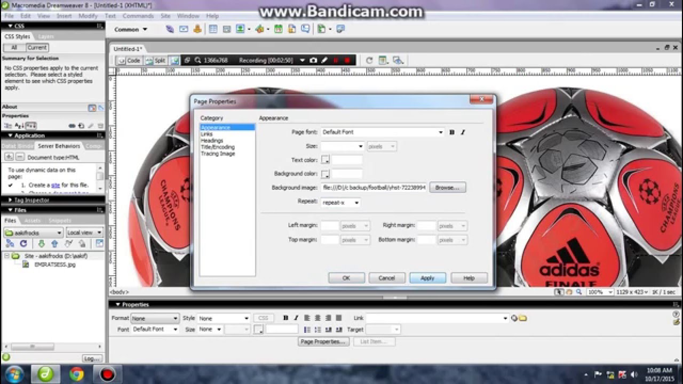
Task: Click Refresh Design View icon
Action: coord(369,60)
